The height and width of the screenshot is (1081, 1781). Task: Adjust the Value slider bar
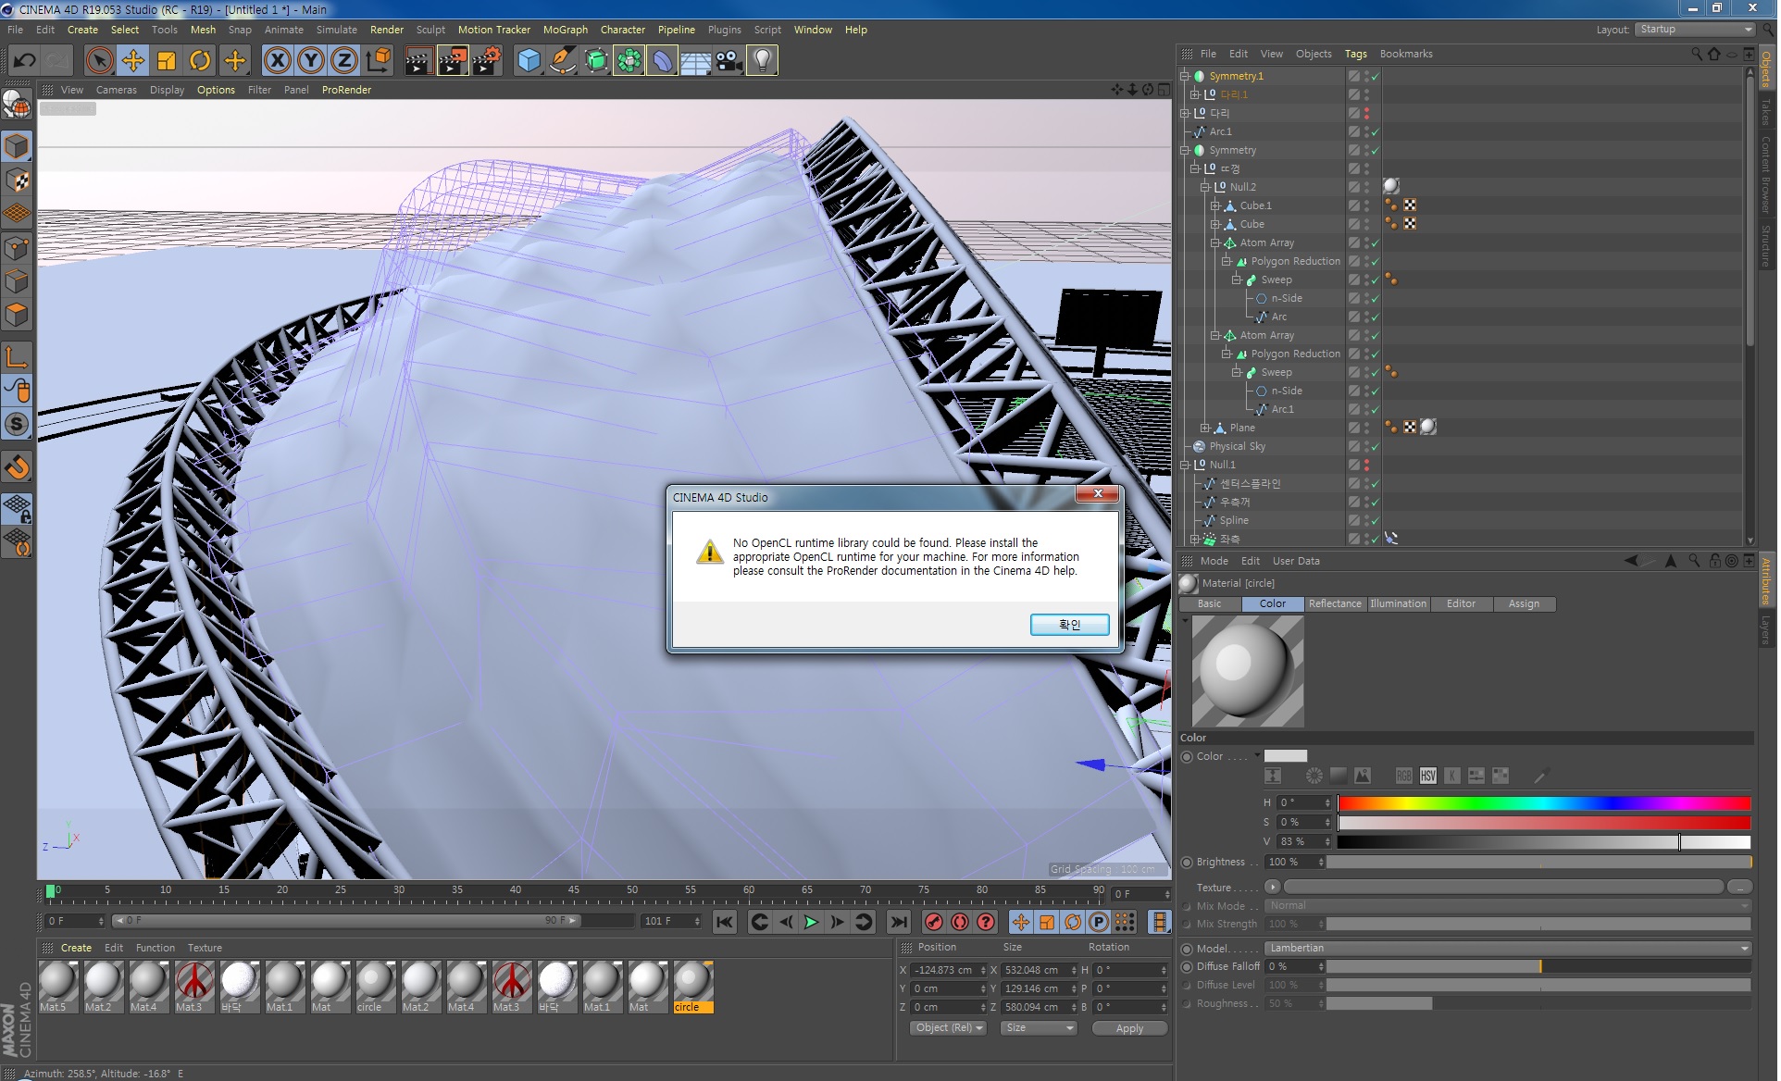tap(1544, 841)
